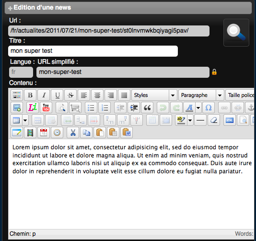Toggle bold formatting
The image size is (256, 241).
pos(30,95)
